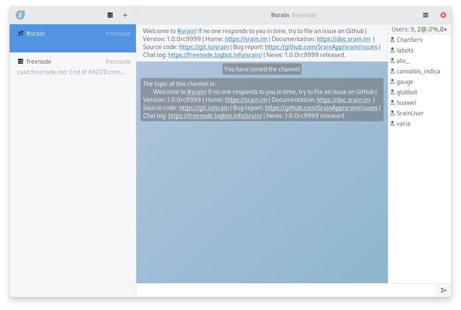The width and height of the screenshot is (461, 310).
Task: Send the message with the paper-plane icon
Action: (x=444, y=290)
